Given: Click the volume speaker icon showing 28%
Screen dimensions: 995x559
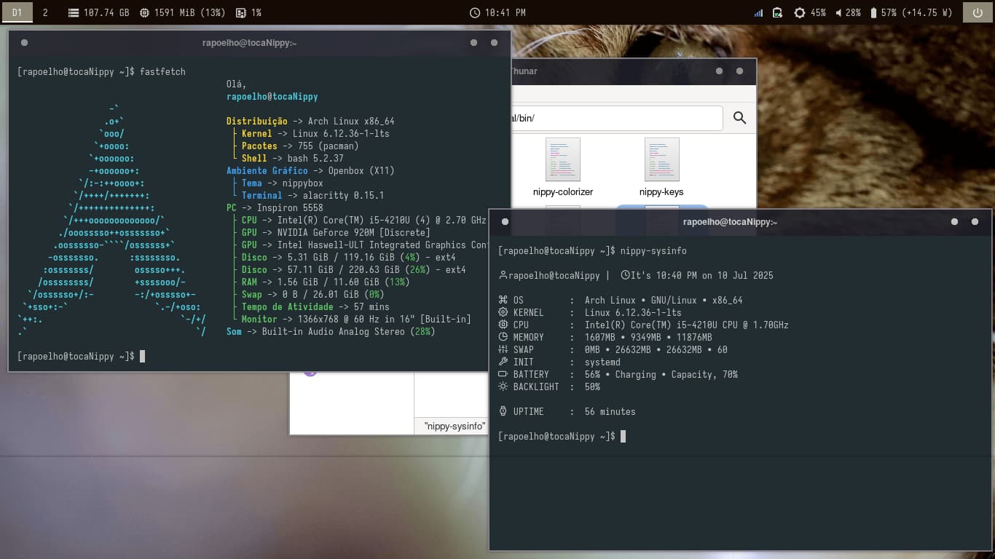Looking at the screenshot, I should tap(838, 13).
